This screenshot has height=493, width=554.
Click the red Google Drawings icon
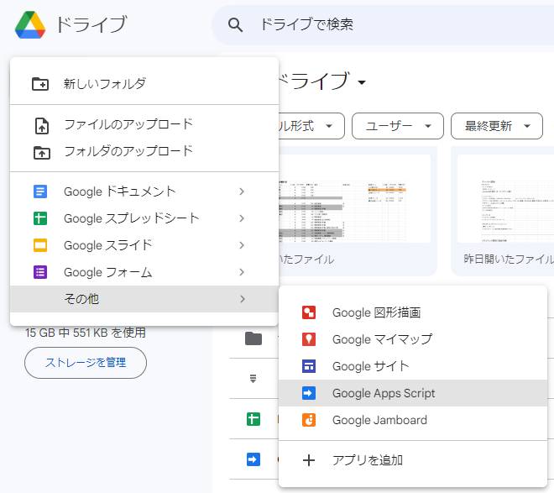309,312
